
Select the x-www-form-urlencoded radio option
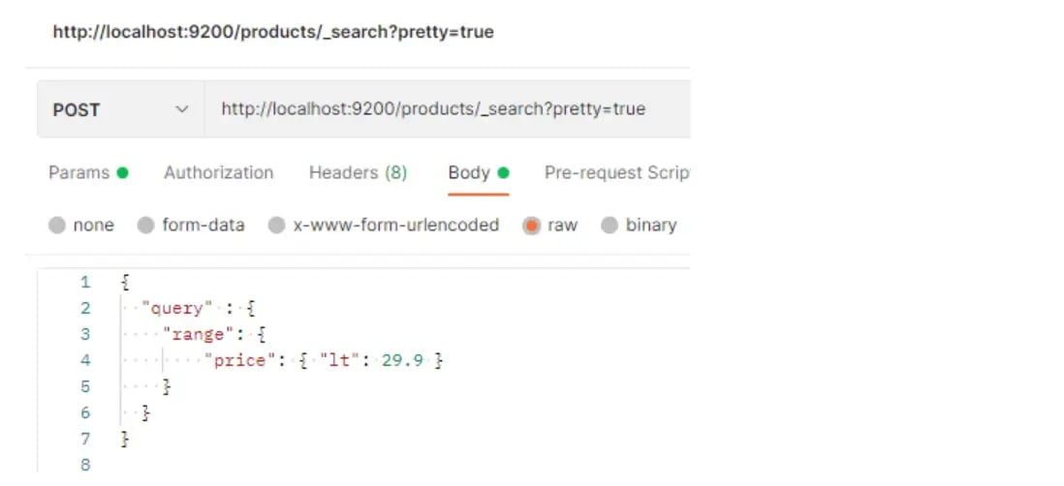tap(277, 226)
